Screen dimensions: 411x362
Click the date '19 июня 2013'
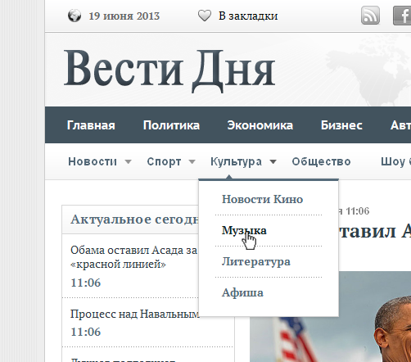[x=124, y=16]
